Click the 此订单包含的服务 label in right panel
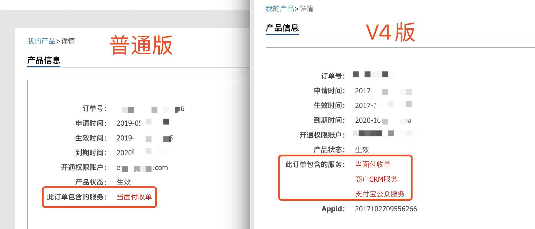The width and height of the screenshot is (535, 229). click(315, 164)
